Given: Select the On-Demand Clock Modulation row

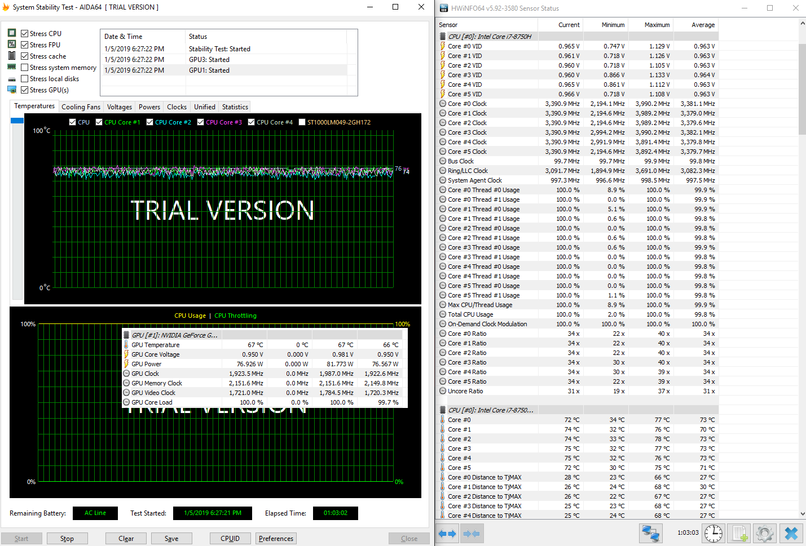Looking at the screenshot, I should [578, 324].
